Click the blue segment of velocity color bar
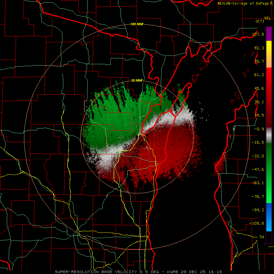274x274 pixels. 269,217
